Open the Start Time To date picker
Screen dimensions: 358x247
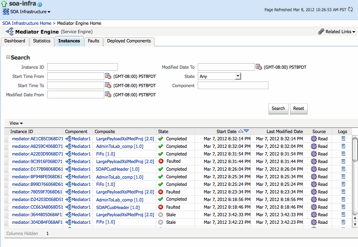(108, 85)
